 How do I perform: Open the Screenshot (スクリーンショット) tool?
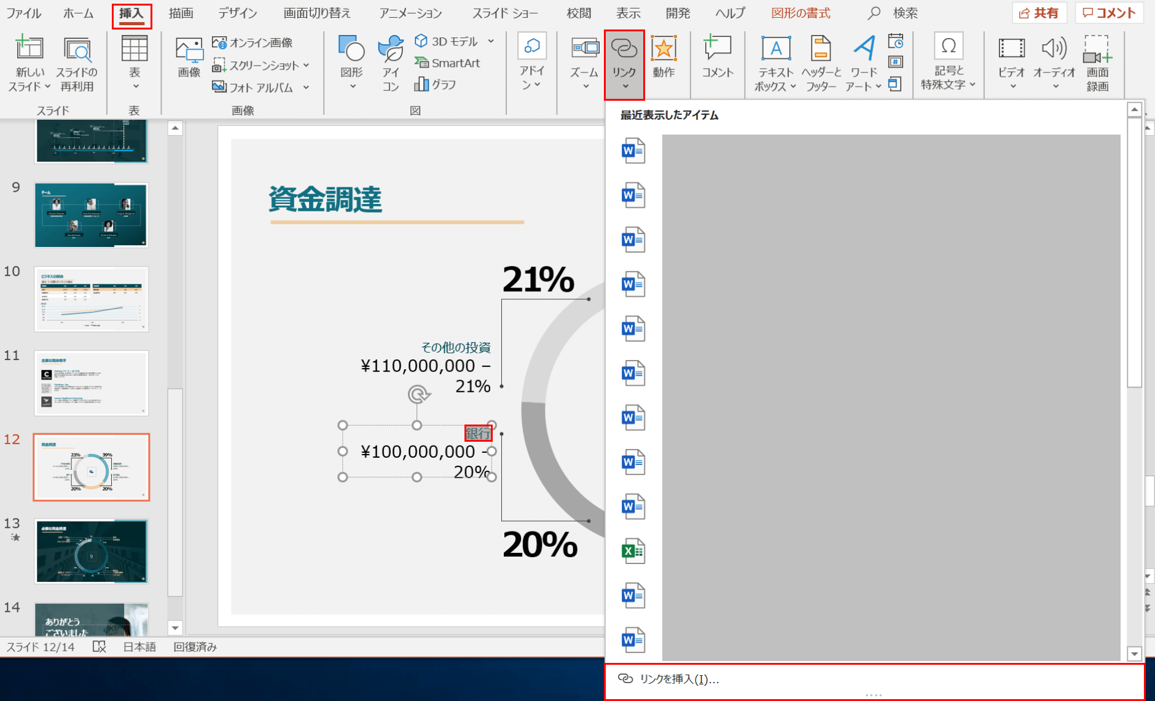coord(260,65)
